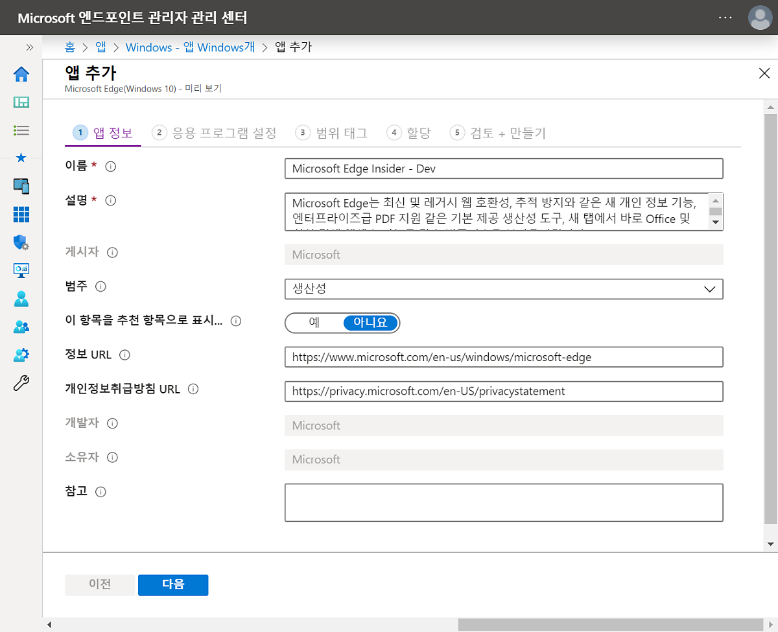The width and height of the screenshot is (778, 632).
Task: Click the Microsoft 엔드포인트 관리자 관리 센터 title
Action: pos(132,18)
